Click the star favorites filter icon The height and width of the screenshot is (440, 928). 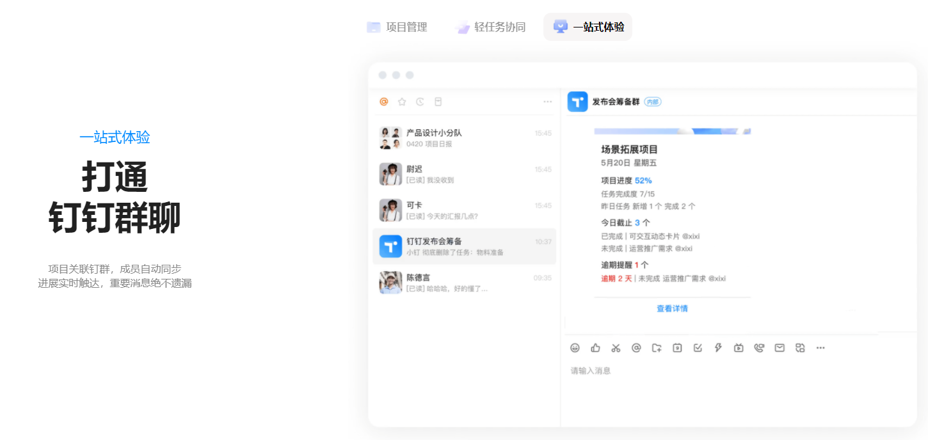[x=402, y=102]
